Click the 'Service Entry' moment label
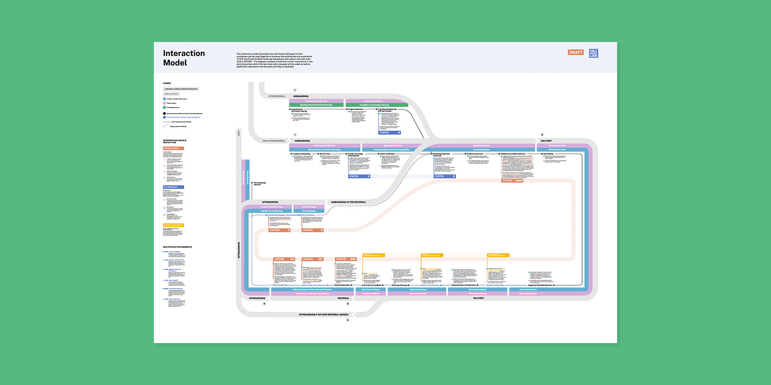The height and width of the screenshot is (385, 771). point(325,154)
